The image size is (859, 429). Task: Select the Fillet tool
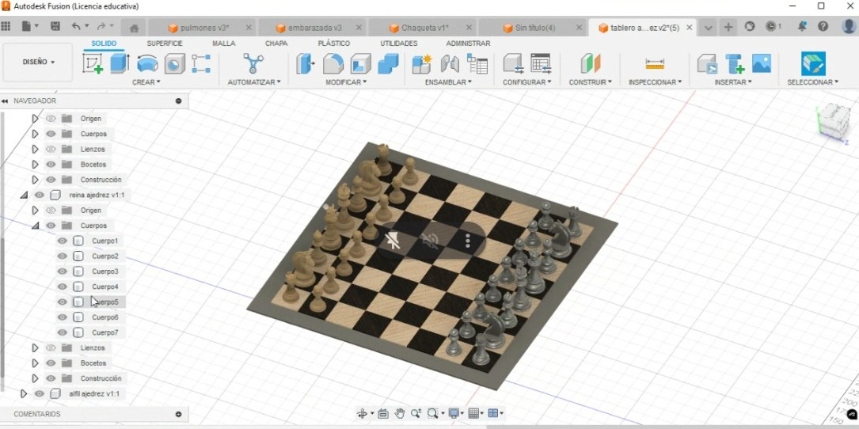tap(333, 63)
